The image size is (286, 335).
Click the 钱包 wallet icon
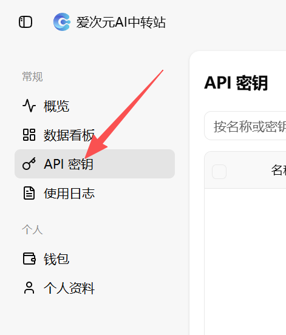pyautogui.click(x=29, y=259)
